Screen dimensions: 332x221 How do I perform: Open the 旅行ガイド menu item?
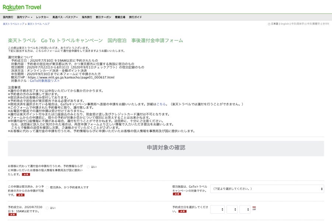tap(135, 17)
